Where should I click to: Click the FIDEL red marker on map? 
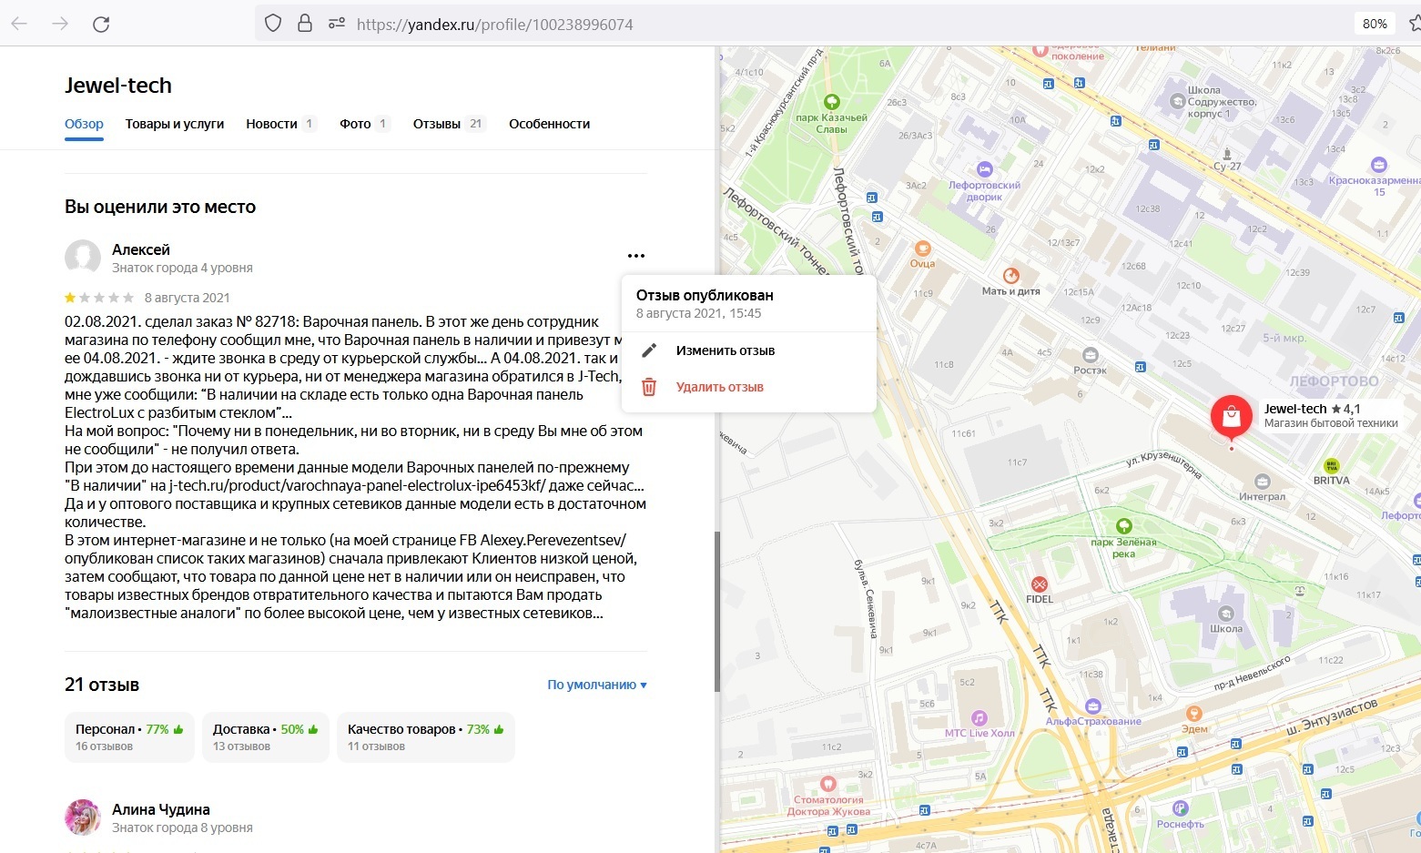click(1039, 584)
